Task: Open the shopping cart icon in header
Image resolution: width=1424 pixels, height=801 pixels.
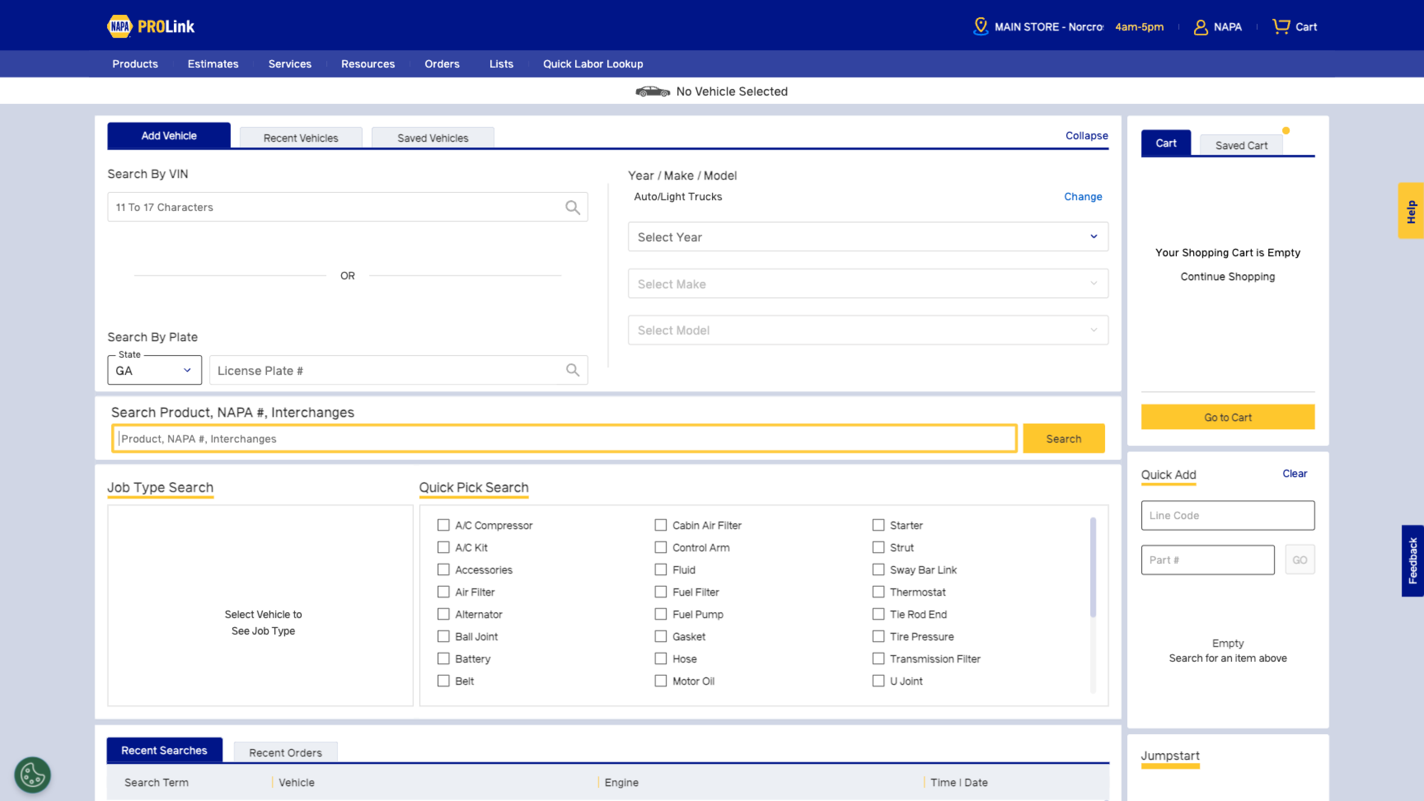Action: tap(1281, 26)
